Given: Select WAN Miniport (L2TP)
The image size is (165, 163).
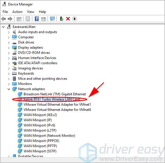Looking at the screenshot, I should (40, 130).
